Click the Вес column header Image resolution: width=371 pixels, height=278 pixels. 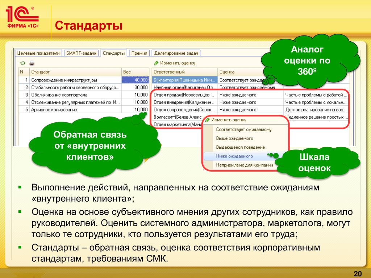tap(136, 72)
